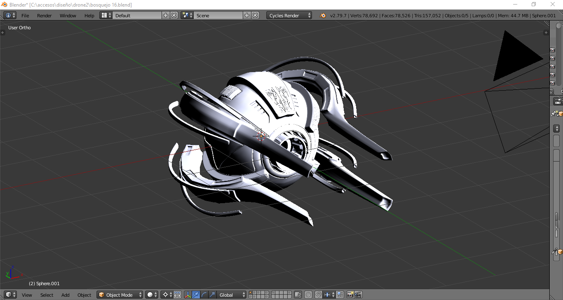
Task: Open the Cycles Render engine dropdown
Action: pyautogui.click(x=289, y=15)
